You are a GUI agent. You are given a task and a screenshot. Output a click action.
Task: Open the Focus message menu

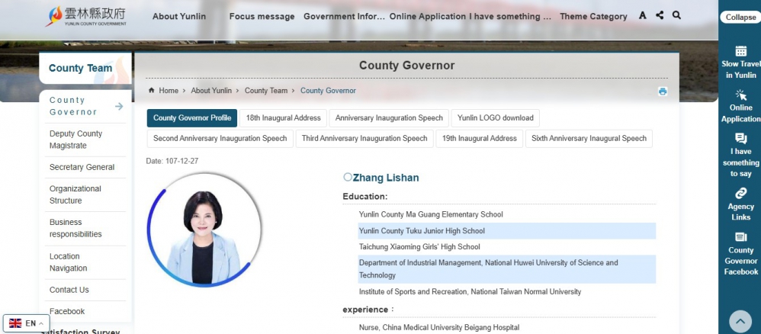tap(262, 17)
